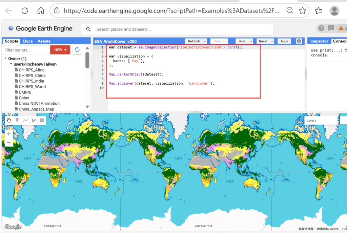Open the help question mark icon
Screen dimensions: 347x233
(321, 28)
